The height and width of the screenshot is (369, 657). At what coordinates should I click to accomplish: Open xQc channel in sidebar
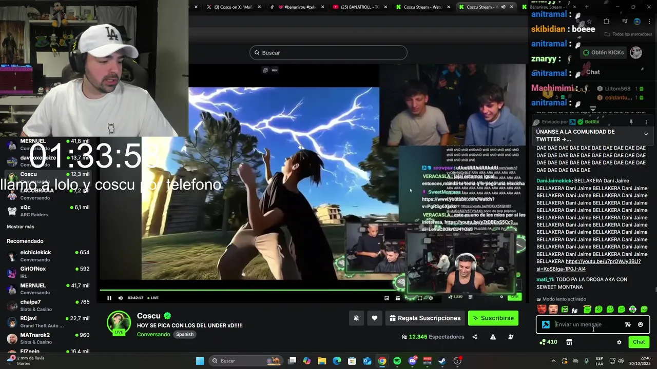click(x=49, y=211)
